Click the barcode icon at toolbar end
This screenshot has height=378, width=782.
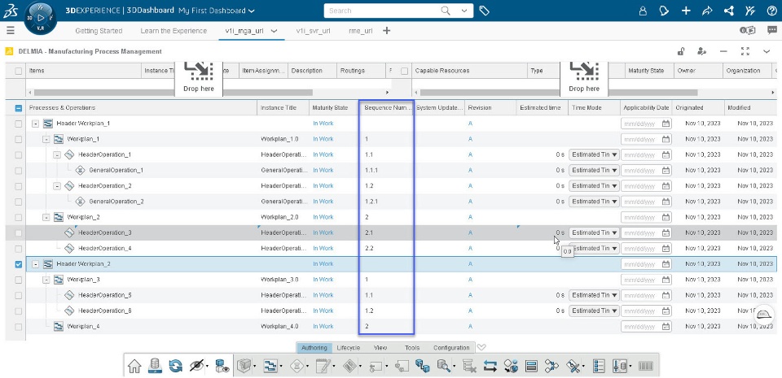click(x=645, y=367)
